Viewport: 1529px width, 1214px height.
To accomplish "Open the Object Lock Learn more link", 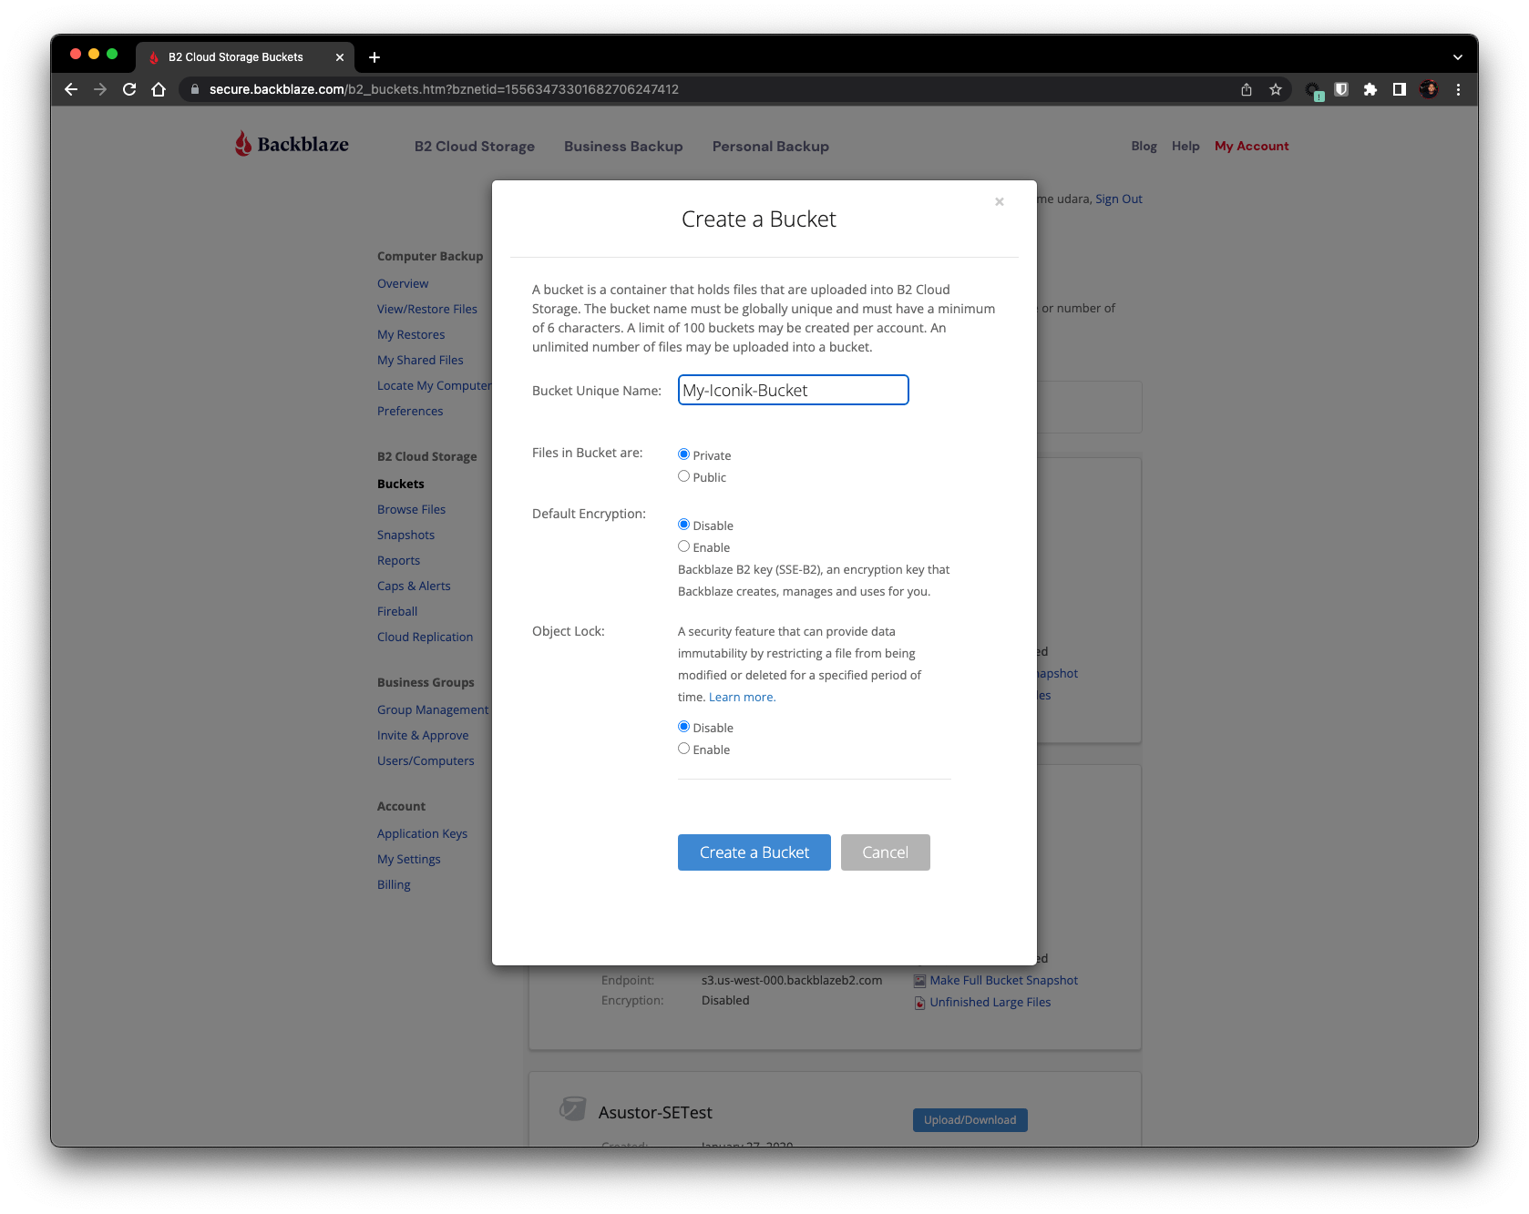I will [x=741, y=696].
